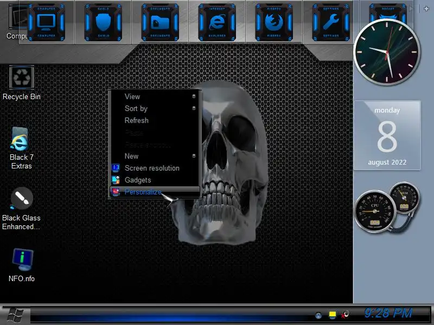Click the CPU meter gadget
This screenshot has width=434, height=325.
click(374, 211)
